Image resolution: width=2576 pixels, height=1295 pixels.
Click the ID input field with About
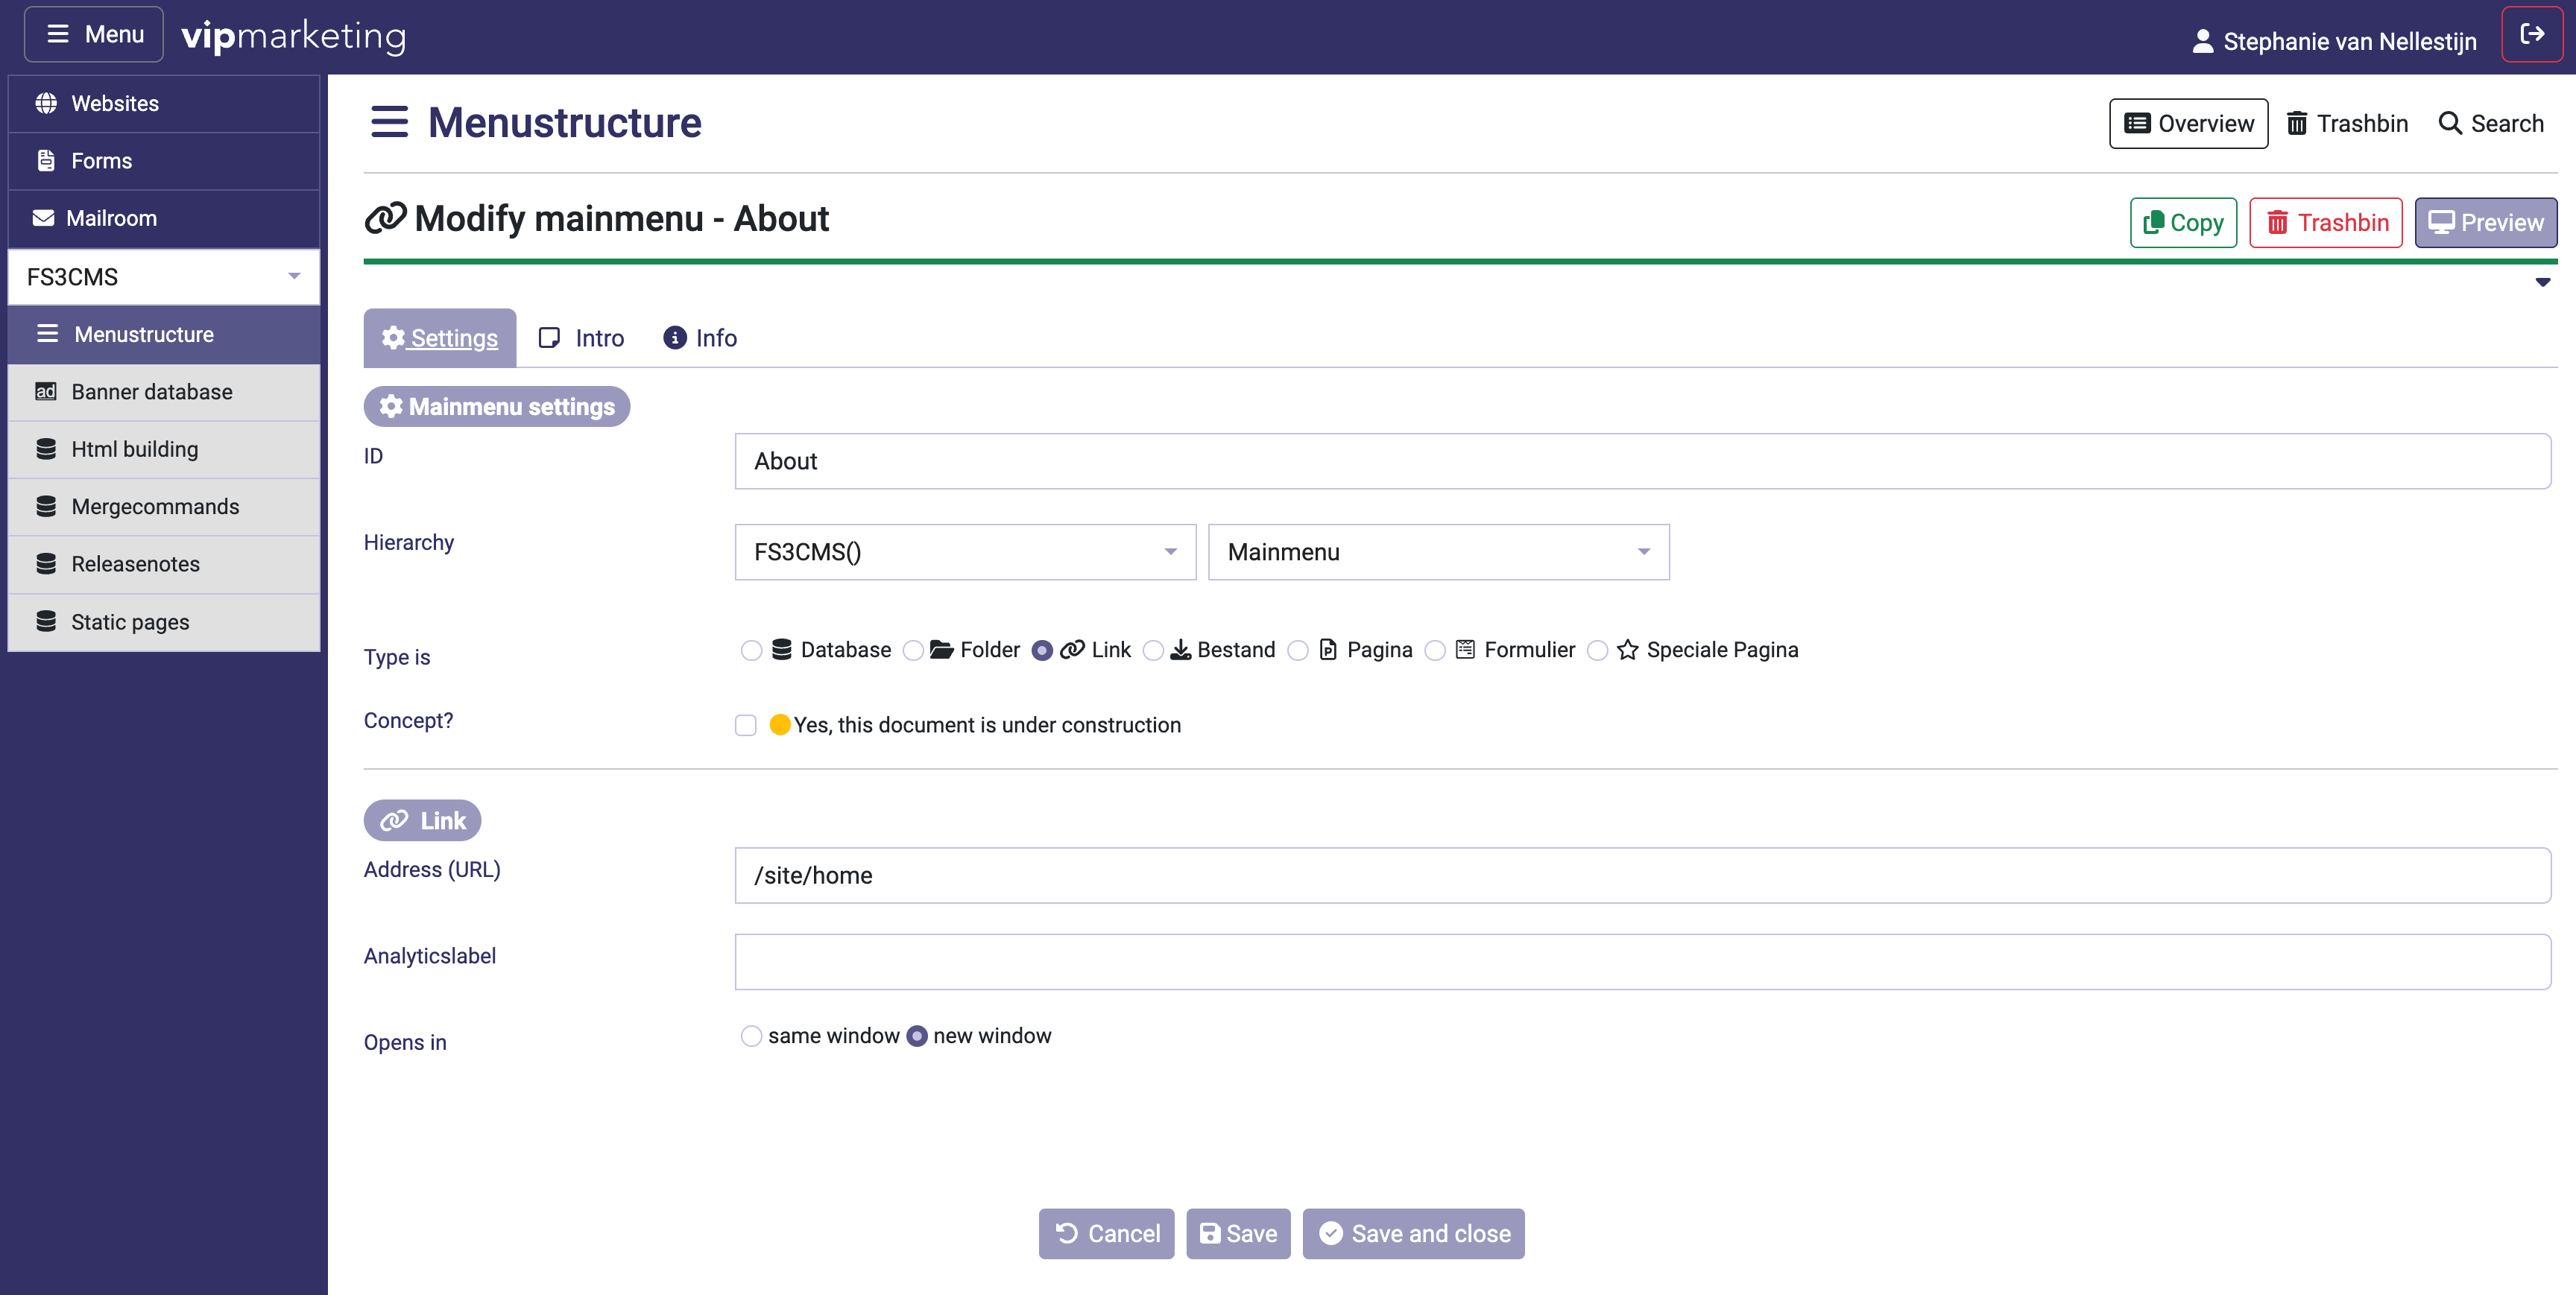coord(1643,461)
